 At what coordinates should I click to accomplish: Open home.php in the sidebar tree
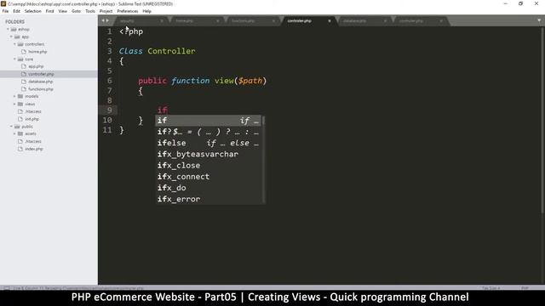pos(37,52)
